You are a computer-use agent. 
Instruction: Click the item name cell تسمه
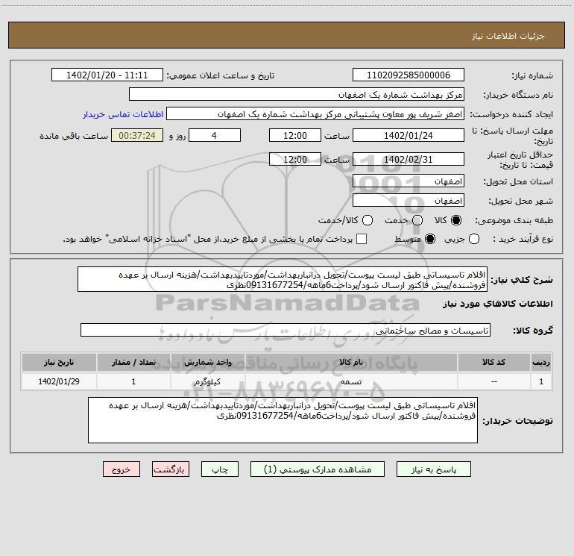(351, 381)
